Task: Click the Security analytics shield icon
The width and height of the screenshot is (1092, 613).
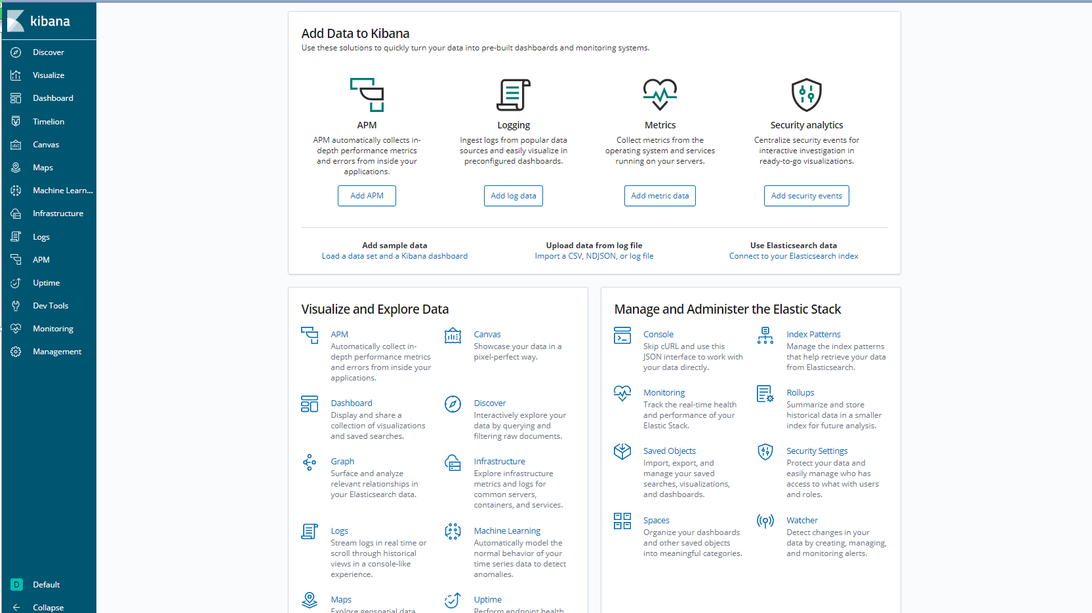Action: click(x=807, y=95)
